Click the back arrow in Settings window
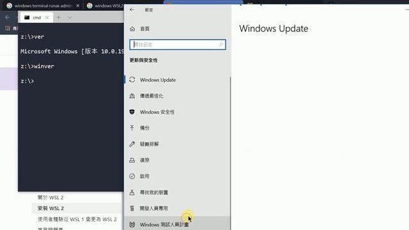The width and height of the screenshot is (409, 230). click(x=132, y=10)
